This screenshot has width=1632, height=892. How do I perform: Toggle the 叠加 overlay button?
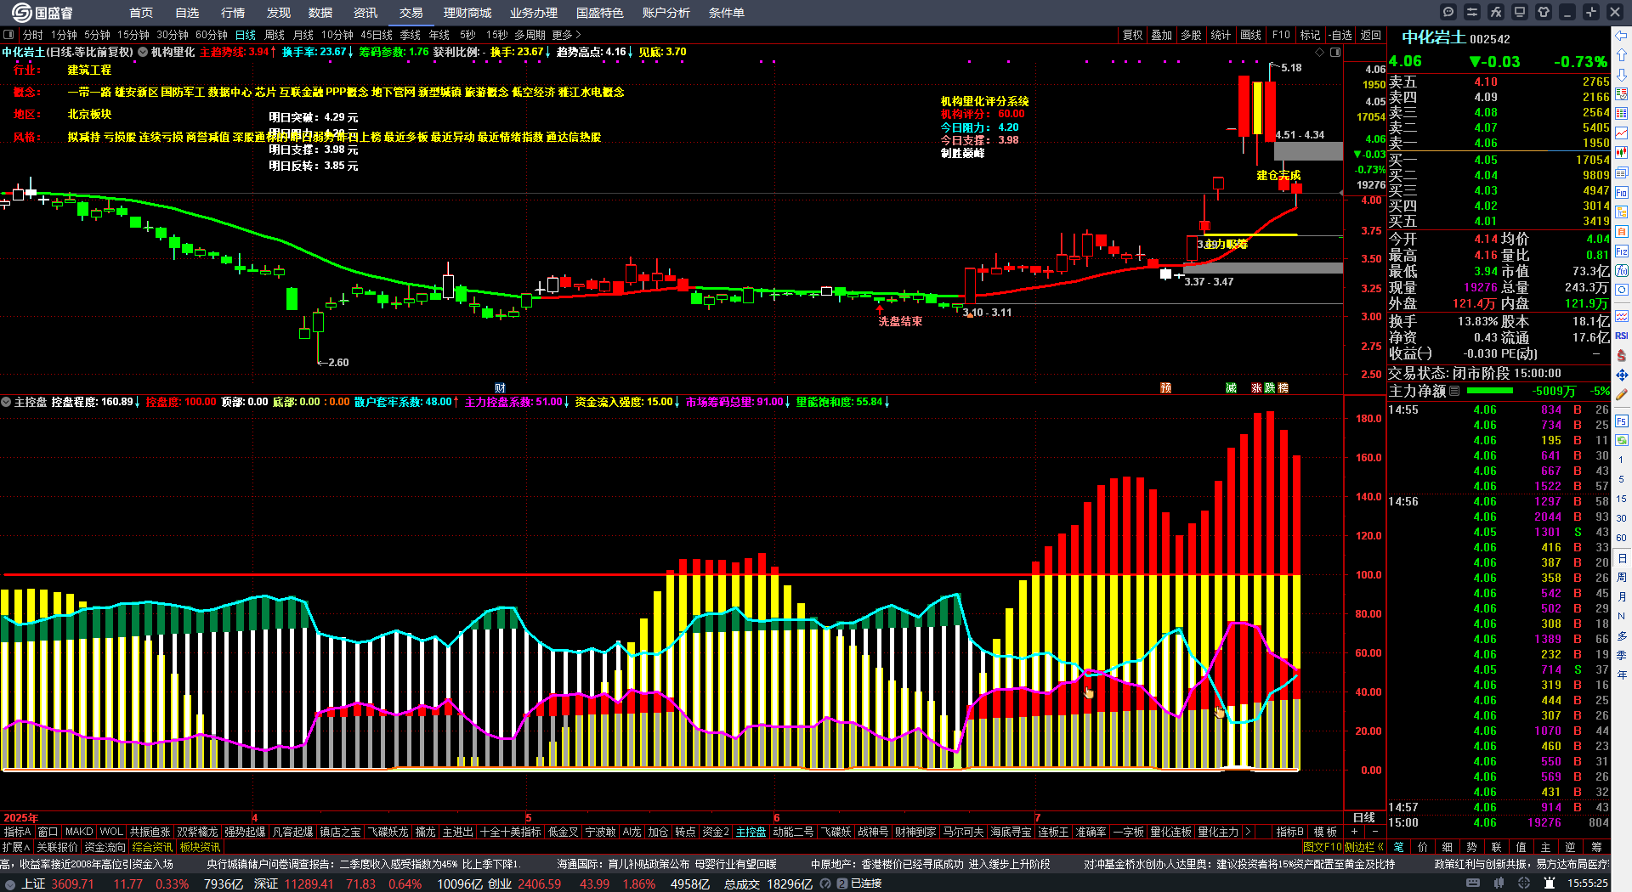pos(1161,35)
